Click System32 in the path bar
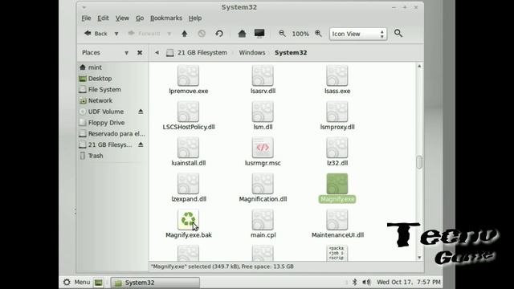Image resolution: width=514 pixels, height=289 pixels. coord(291,52)
